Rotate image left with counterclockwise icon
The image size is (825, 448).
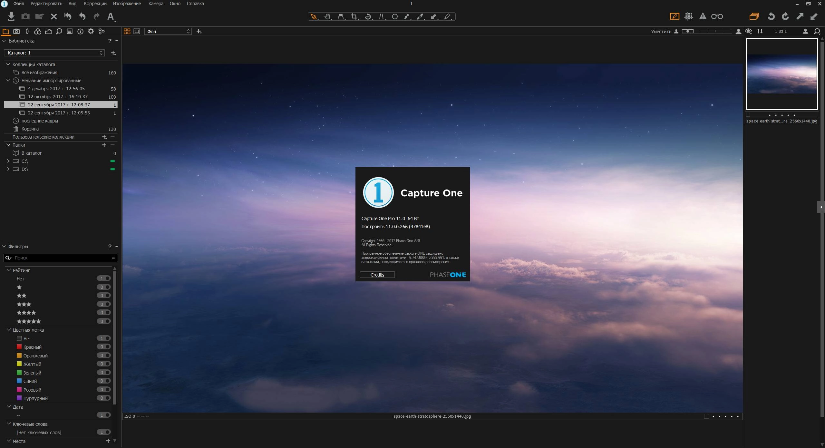click(x=771, y=16)
